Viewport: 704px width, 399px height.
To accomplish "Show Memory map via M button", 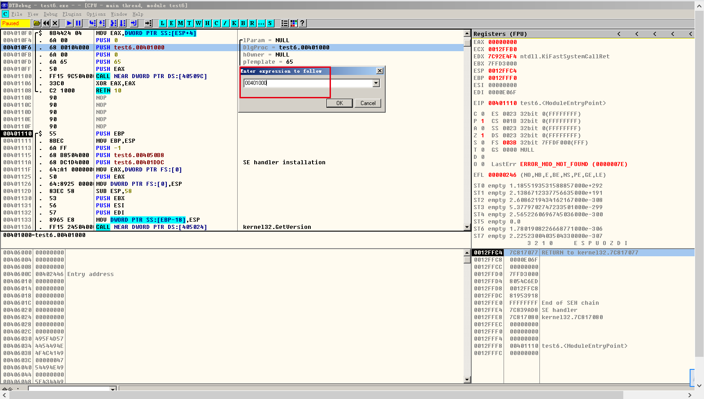I will (180, 23).
